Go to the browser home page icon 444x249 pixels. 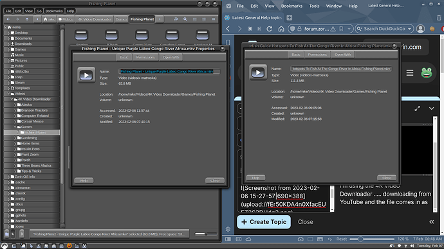[281, 29]
